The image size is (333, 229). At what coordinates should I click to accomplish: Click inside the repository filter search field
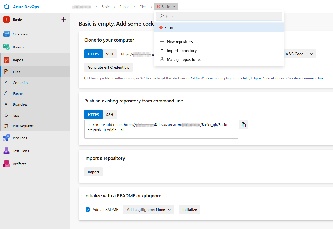pos(219,16)
